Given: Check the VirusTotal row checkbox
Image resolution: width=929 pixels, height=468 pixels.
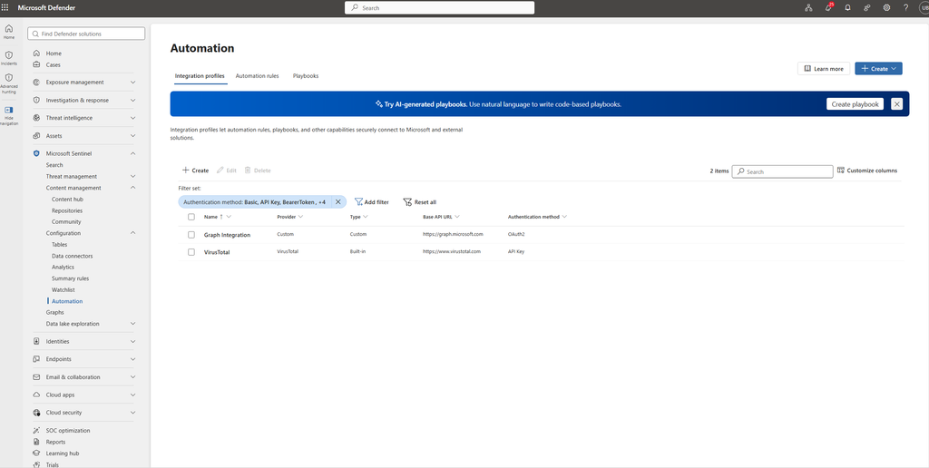Looking at the screenshot, I should click(191, 252).
